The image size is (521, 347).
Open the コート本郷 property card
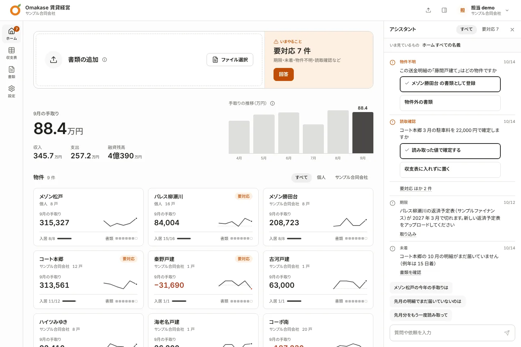[x=88, y=280]
